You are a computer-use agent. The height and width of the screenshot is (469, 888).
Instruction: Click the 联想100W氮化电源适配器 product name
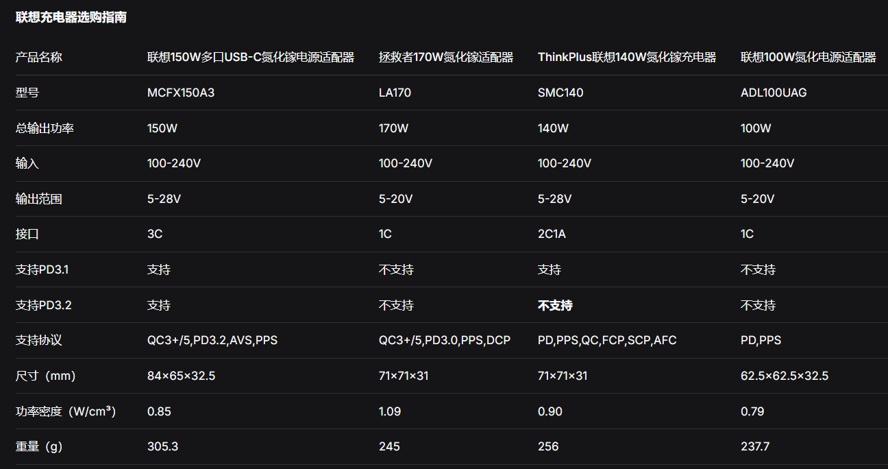pos(809,57)
